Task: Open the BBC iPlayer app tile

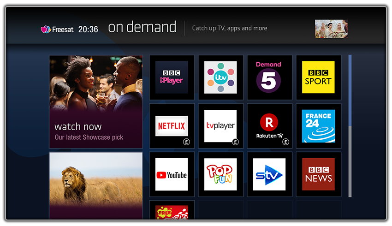Action: click(x=172, y=77)
